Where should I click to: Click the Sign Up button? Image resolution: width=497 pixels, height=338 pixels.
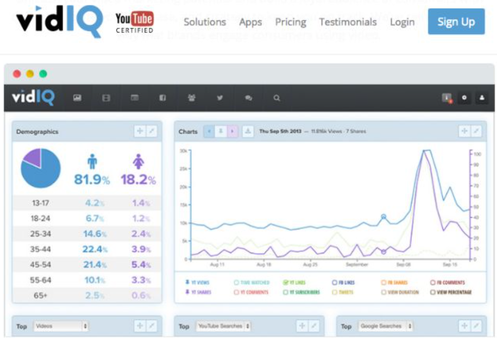456,21
